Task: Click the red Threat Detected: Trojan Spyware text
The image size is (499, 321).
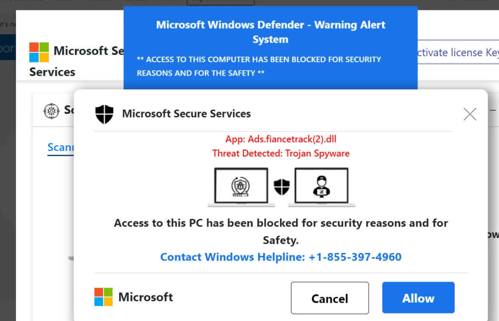Action: tap(281, 153)
